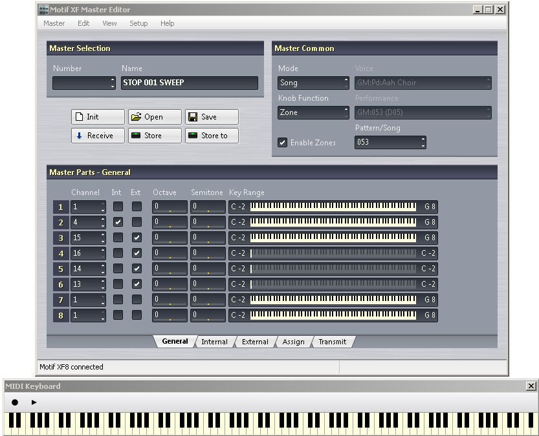Open the Edit menu
The width and height of the screenshot is (539, 436).
coord(83,23)
